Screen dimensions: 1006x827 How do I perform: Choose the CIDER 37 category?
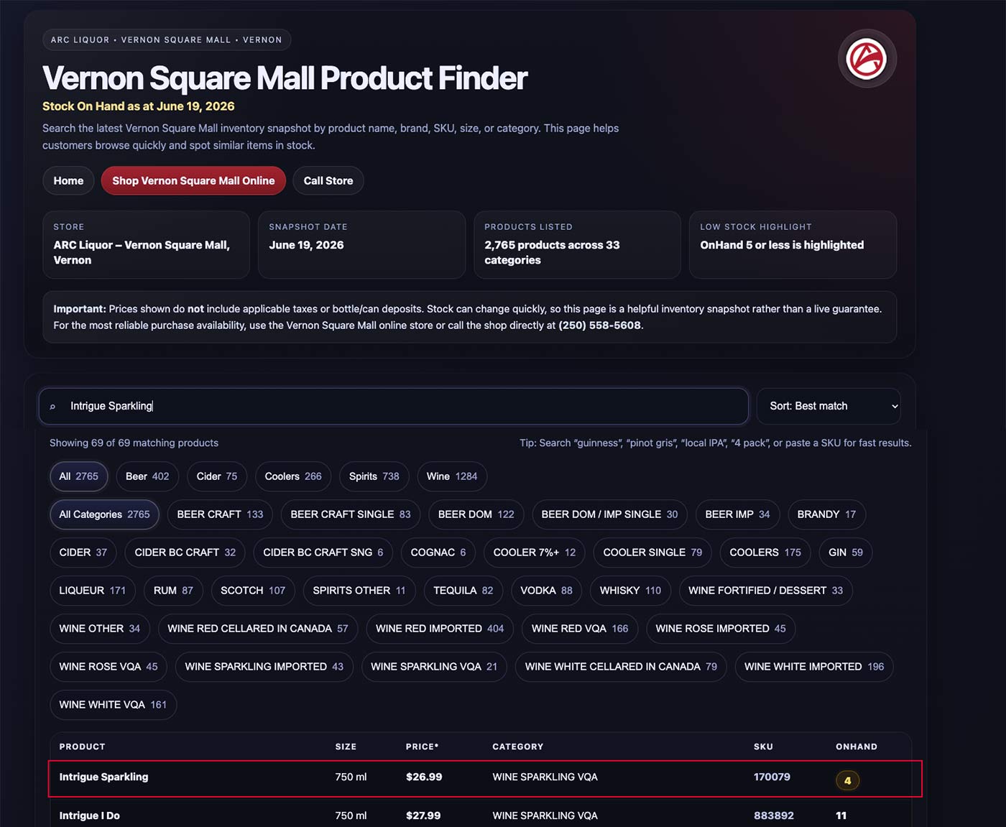tap(83, 553)
